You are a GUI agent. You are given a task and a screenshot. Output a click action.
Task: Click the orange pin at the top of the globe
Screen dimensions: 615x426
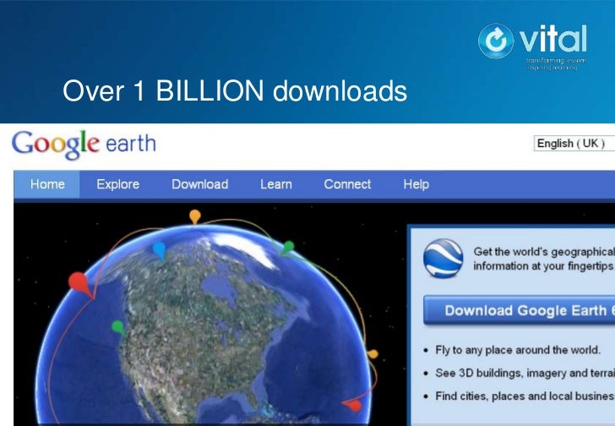[195, 216]
